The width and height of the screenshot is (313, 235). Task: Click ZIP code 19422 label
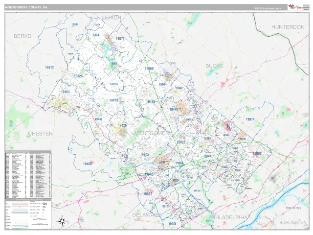(x=180, y=142)
